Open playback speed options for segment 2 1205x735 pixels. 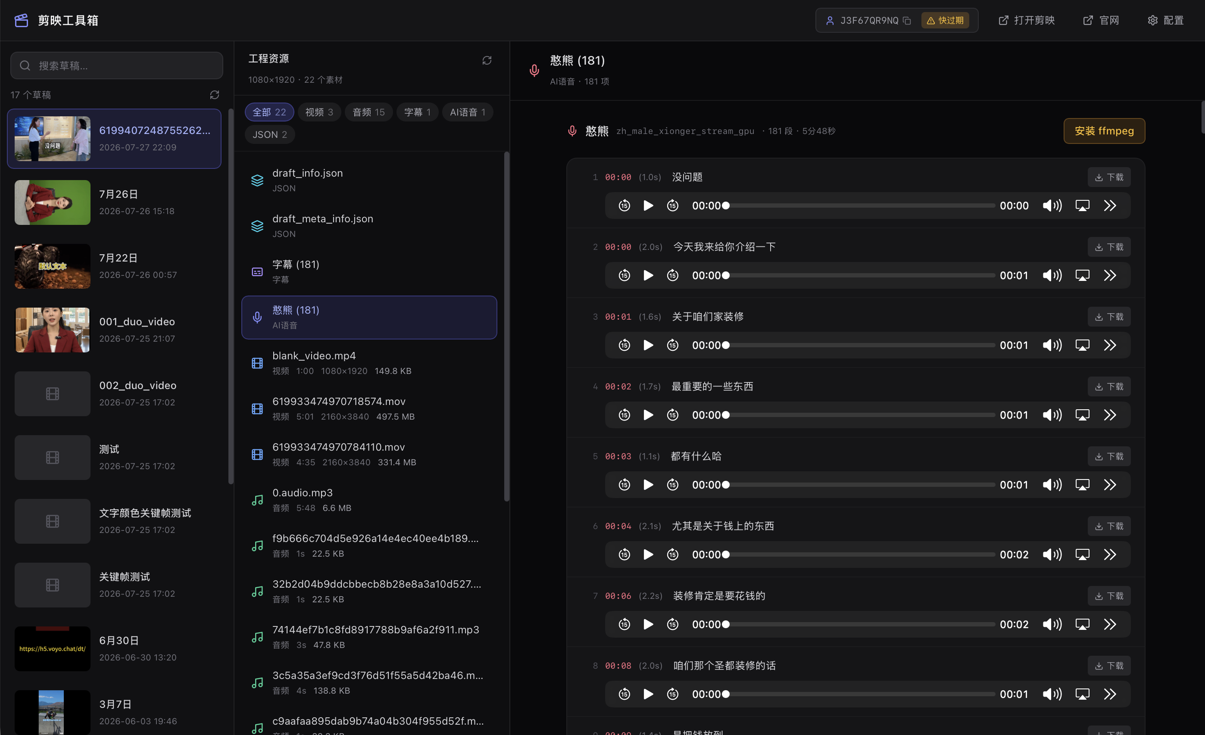point(1110,275)
